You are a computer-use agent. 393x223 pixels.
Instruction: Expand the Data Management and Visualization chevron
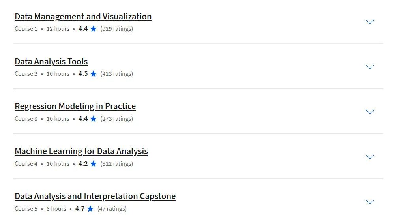[x=370, y=22]
